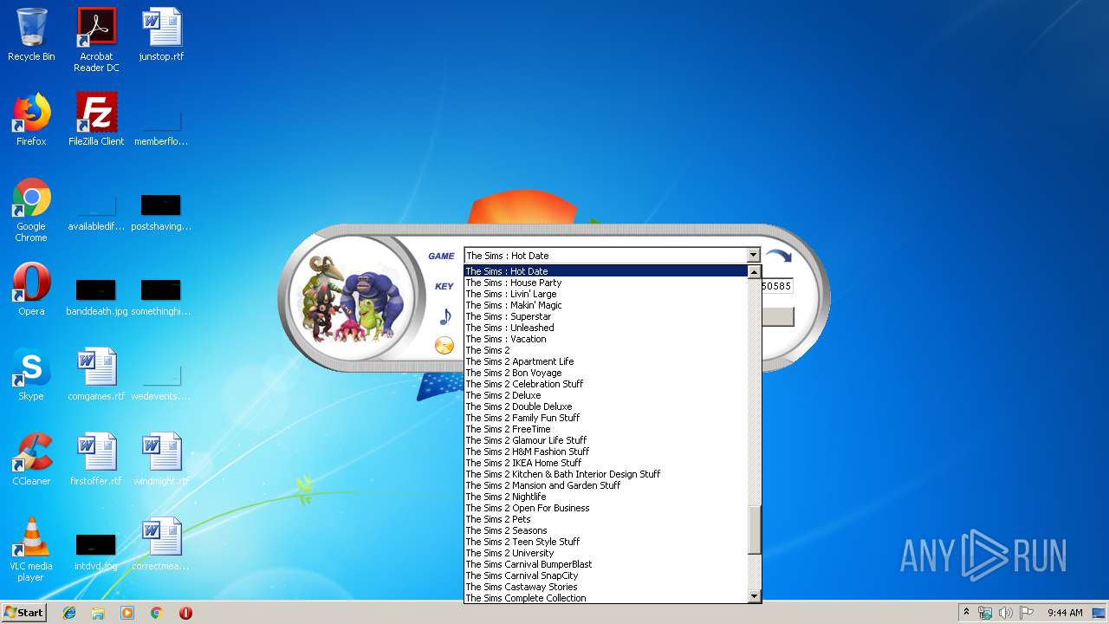Select The Sims Castaway Stories
This screenshot has height=624, width=1109.
(606, 587)
